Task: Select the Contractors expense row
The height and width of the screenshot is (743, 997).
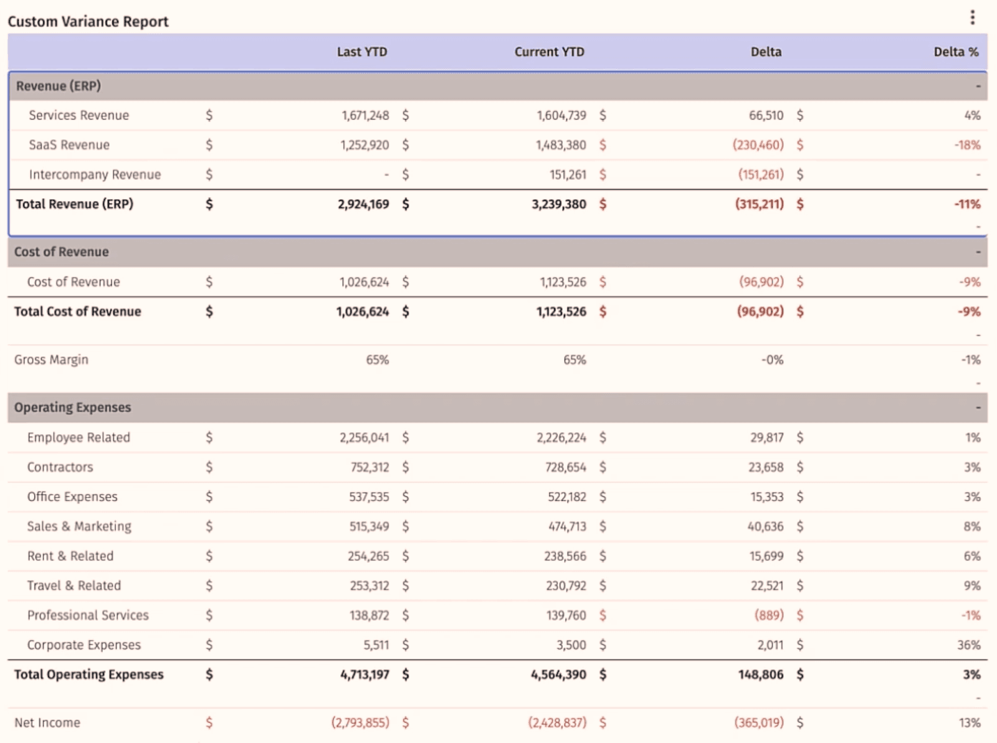Action: (x=60, y=466)
